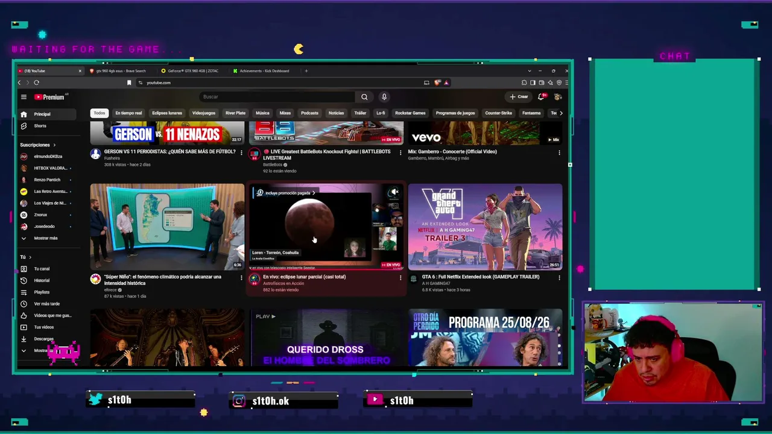Viewport: 772px width, 434px height.
Task: Click the youtube.com address bar
Action: 159,83
